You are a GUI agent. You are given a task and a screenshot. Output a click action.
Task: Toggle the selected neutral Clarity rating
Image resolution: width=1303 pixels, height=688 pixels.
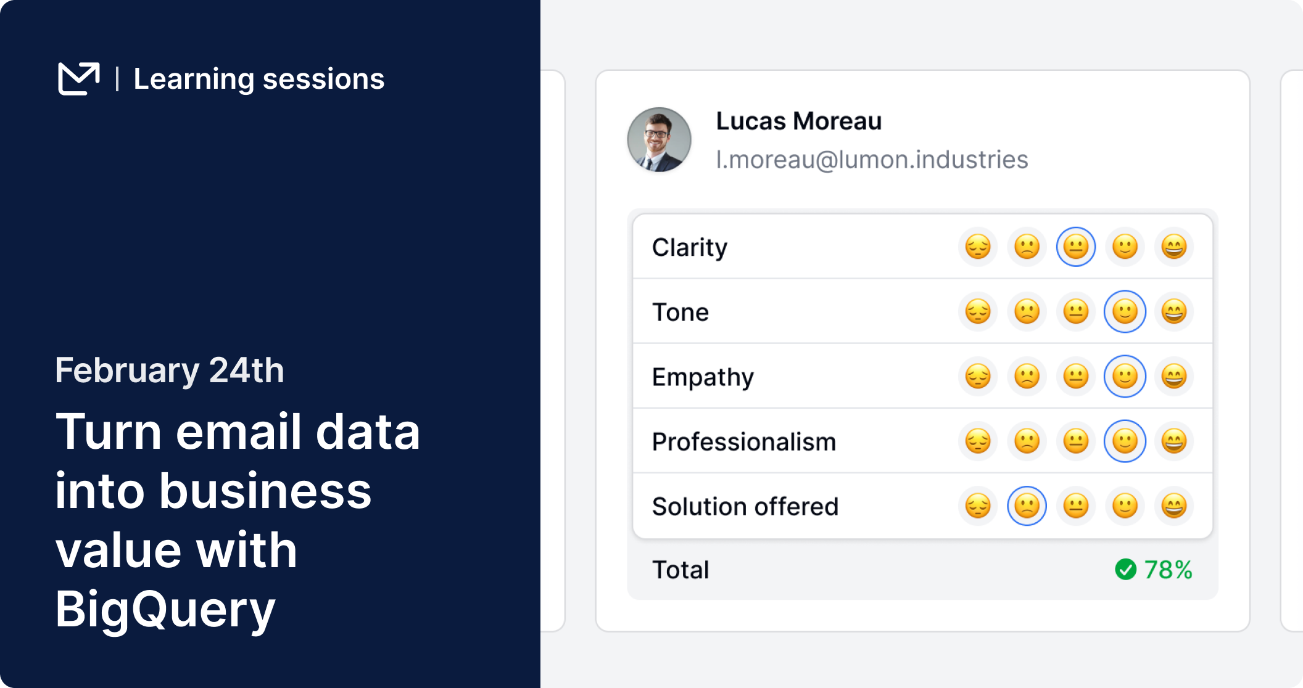click(1076, 247)
